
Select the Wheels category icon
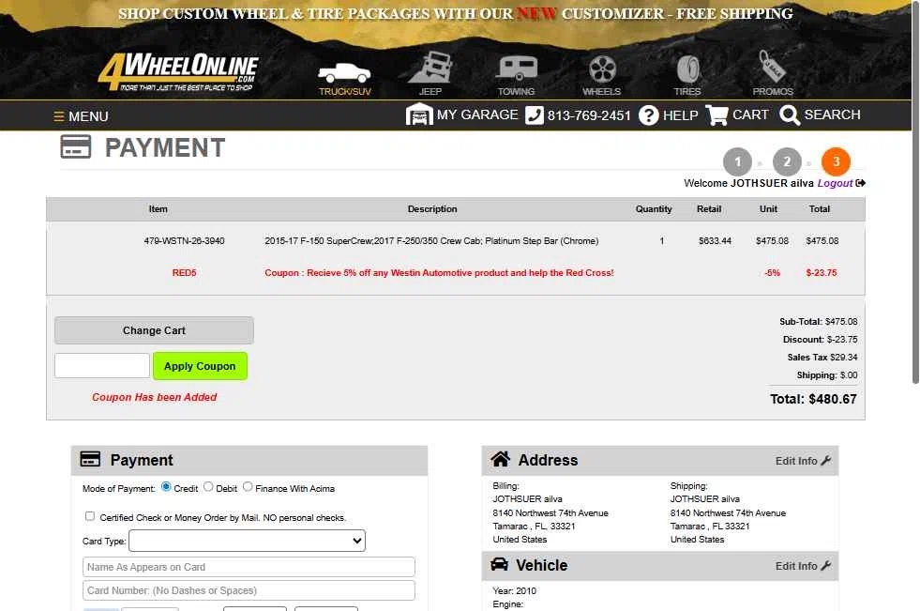[x=602, y=69]
